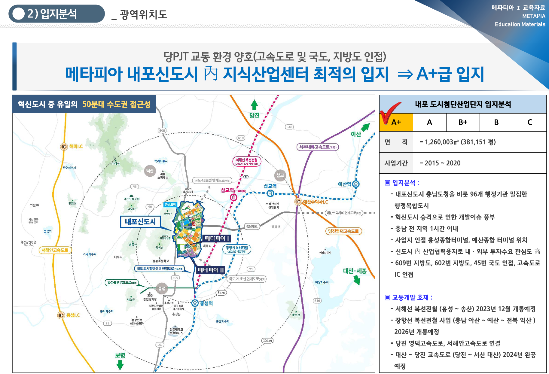This screenshot has height=374, width=549.
Task: Click the 5km radius label
Action: (221, 293)
